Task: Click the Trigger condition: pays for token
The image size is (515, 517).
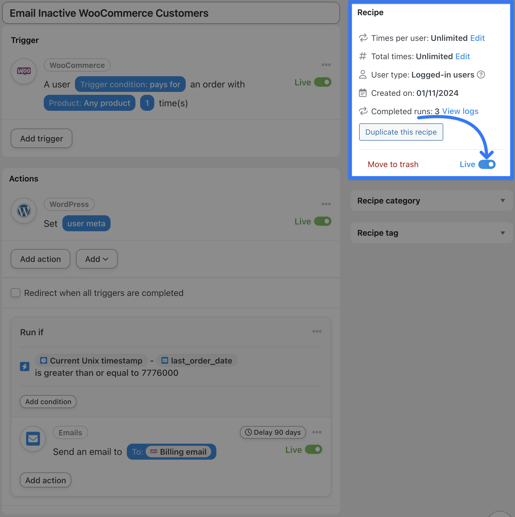Action: pyautogui.click(x=130, y=84)
